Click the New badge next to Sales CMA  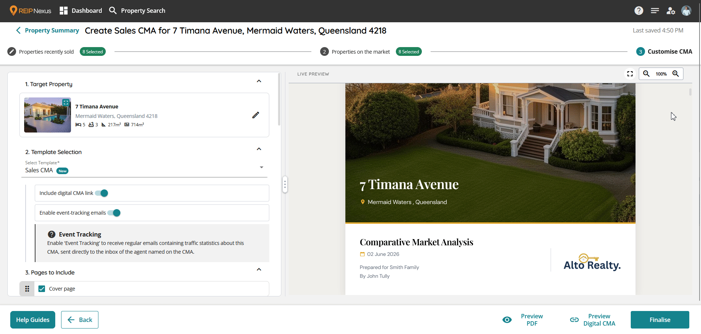(x=63, y=171)
